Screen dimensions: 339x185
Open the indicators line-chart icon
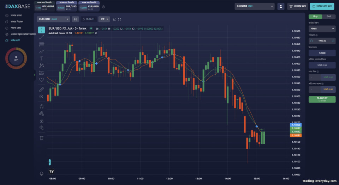click(x=114, y=19)
